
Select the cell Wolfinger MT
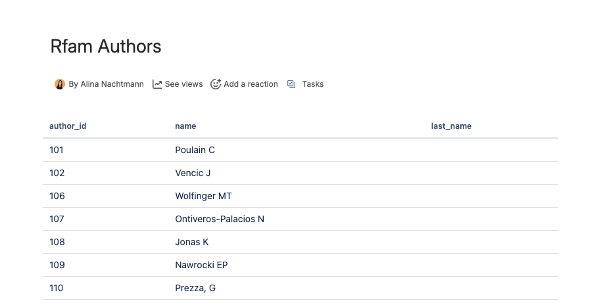pyautogui.click(x=203, y=196)
